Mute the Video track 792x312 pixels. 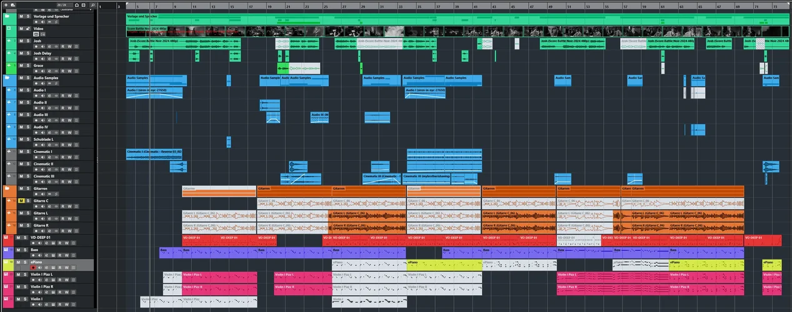coord(21,29)
